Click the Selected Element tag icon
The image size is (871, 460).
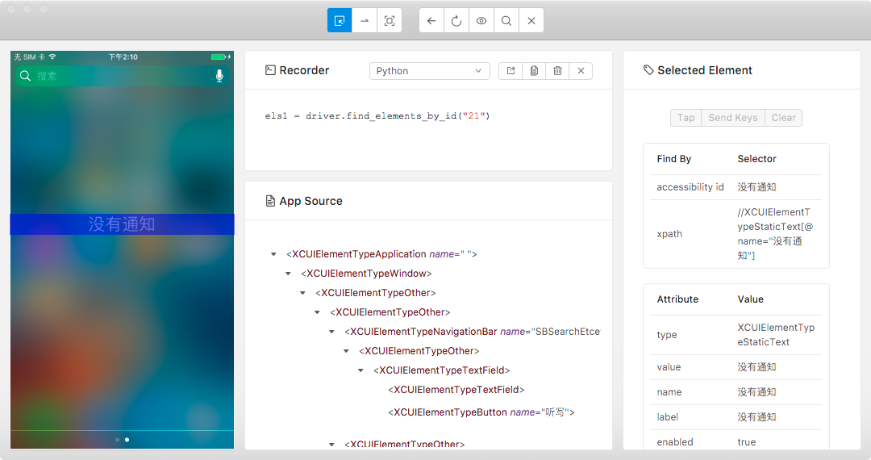pos(648,70)
